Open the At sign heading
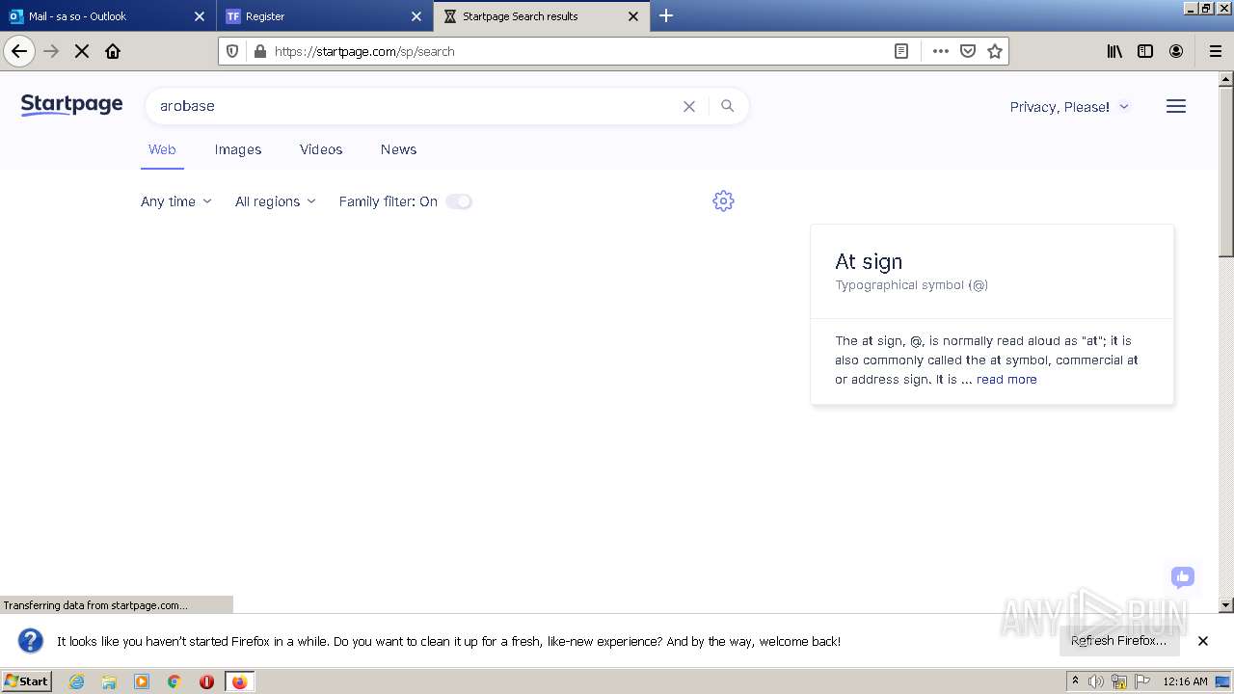This screenshot has width=1234, height=694. click(869, 261)
